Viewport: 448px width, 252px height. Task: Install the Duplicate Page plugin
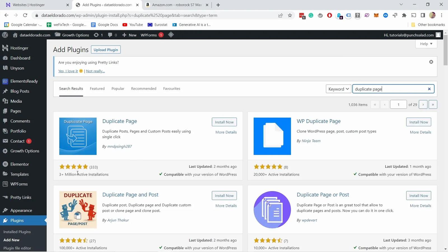point(224,122)
